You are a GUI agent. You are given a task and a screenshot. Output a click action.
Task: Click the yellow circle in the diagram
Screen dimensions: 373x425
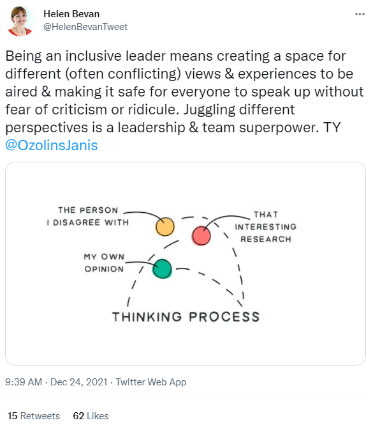coord(165,227)
